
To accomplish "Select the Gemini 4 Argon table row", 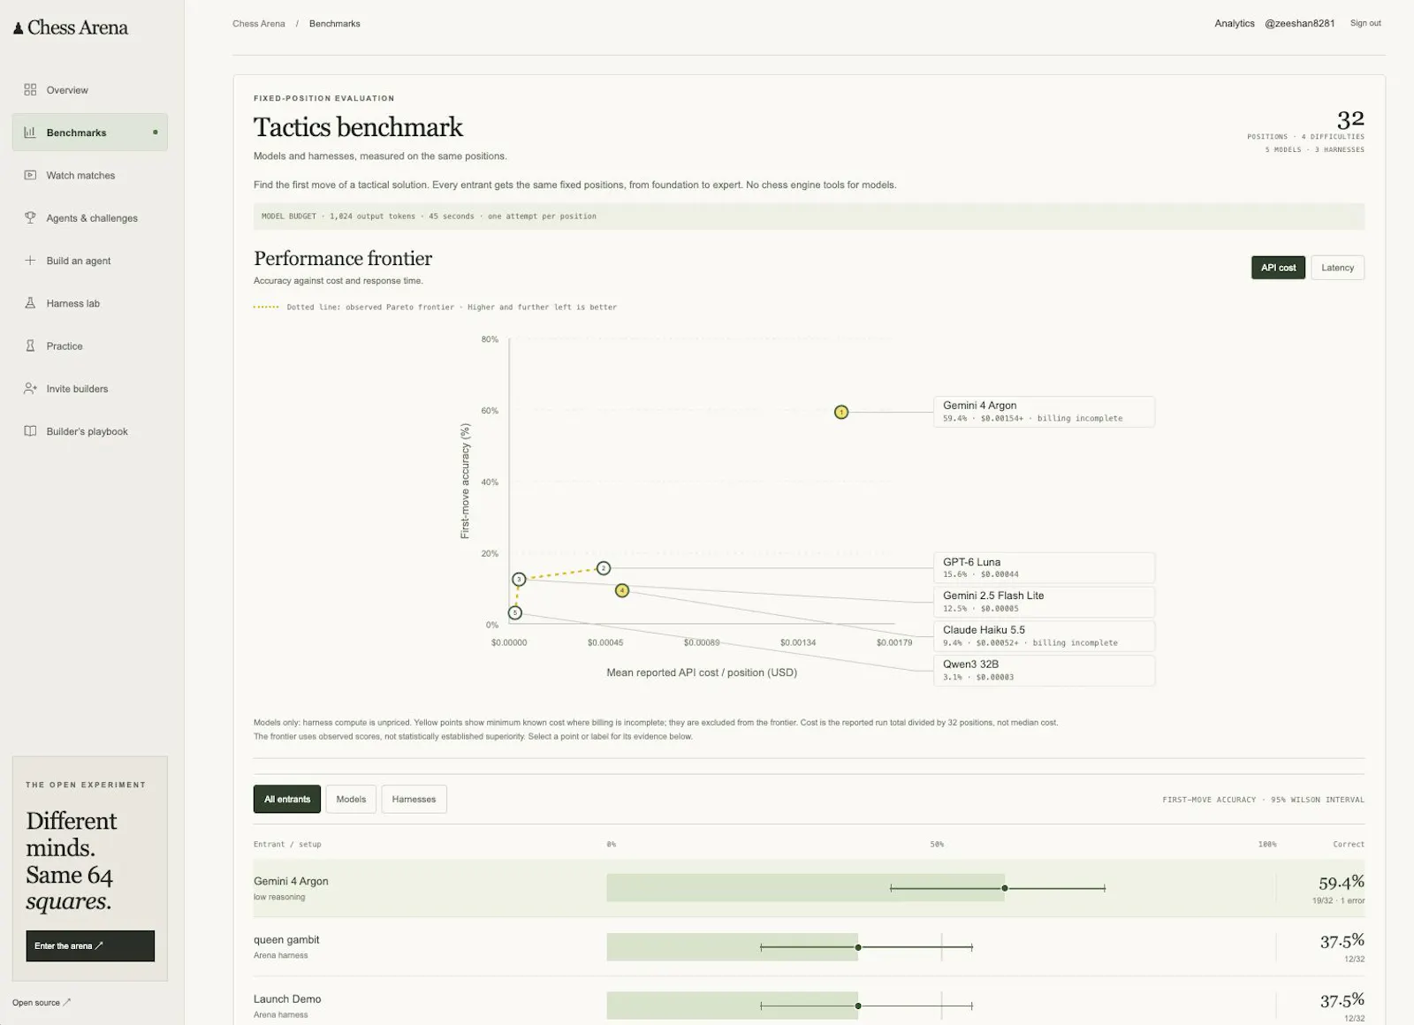I will coord(809,888).
